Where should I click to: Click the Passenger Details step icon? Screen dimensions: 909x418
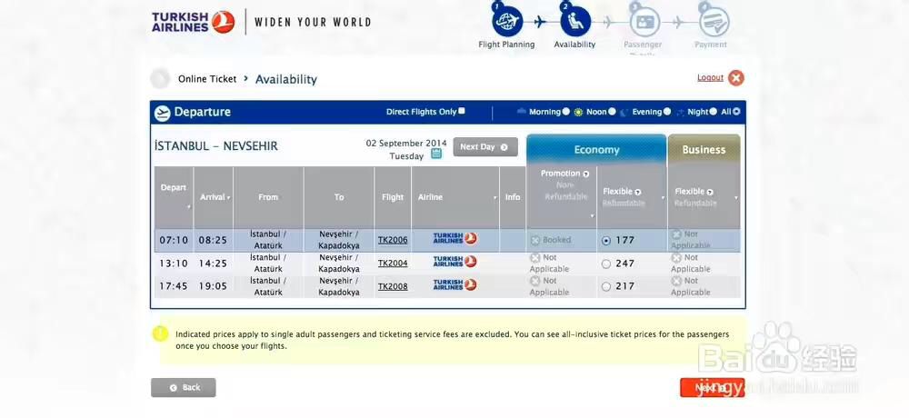tap(644, 22)
